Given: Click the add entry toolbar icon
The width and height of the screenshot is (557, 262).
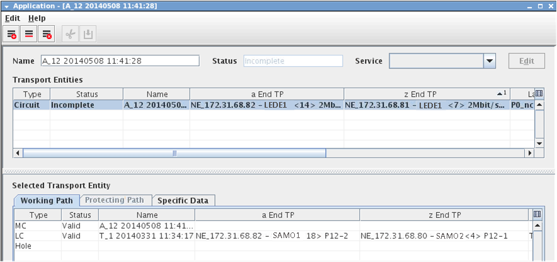Looking at the screenshot, I should click(12, 34).
